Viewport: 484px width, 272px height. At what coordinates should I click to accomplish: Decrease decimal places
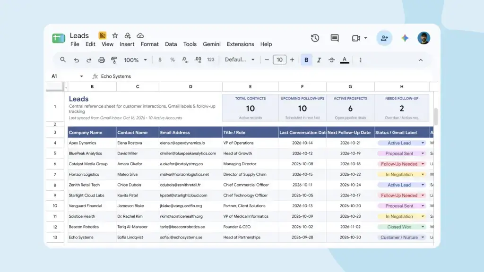click(185, 60)
